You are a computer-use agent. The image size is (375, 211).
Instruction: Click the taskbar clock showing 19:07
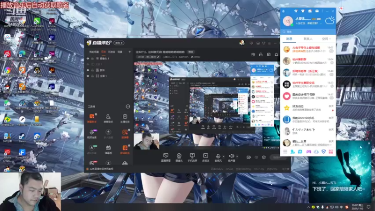coord(357,207)
